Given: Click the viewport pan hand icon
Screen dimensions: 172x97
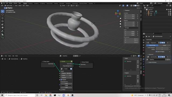Looking at the screenshot, I should [x=120, y=21].
